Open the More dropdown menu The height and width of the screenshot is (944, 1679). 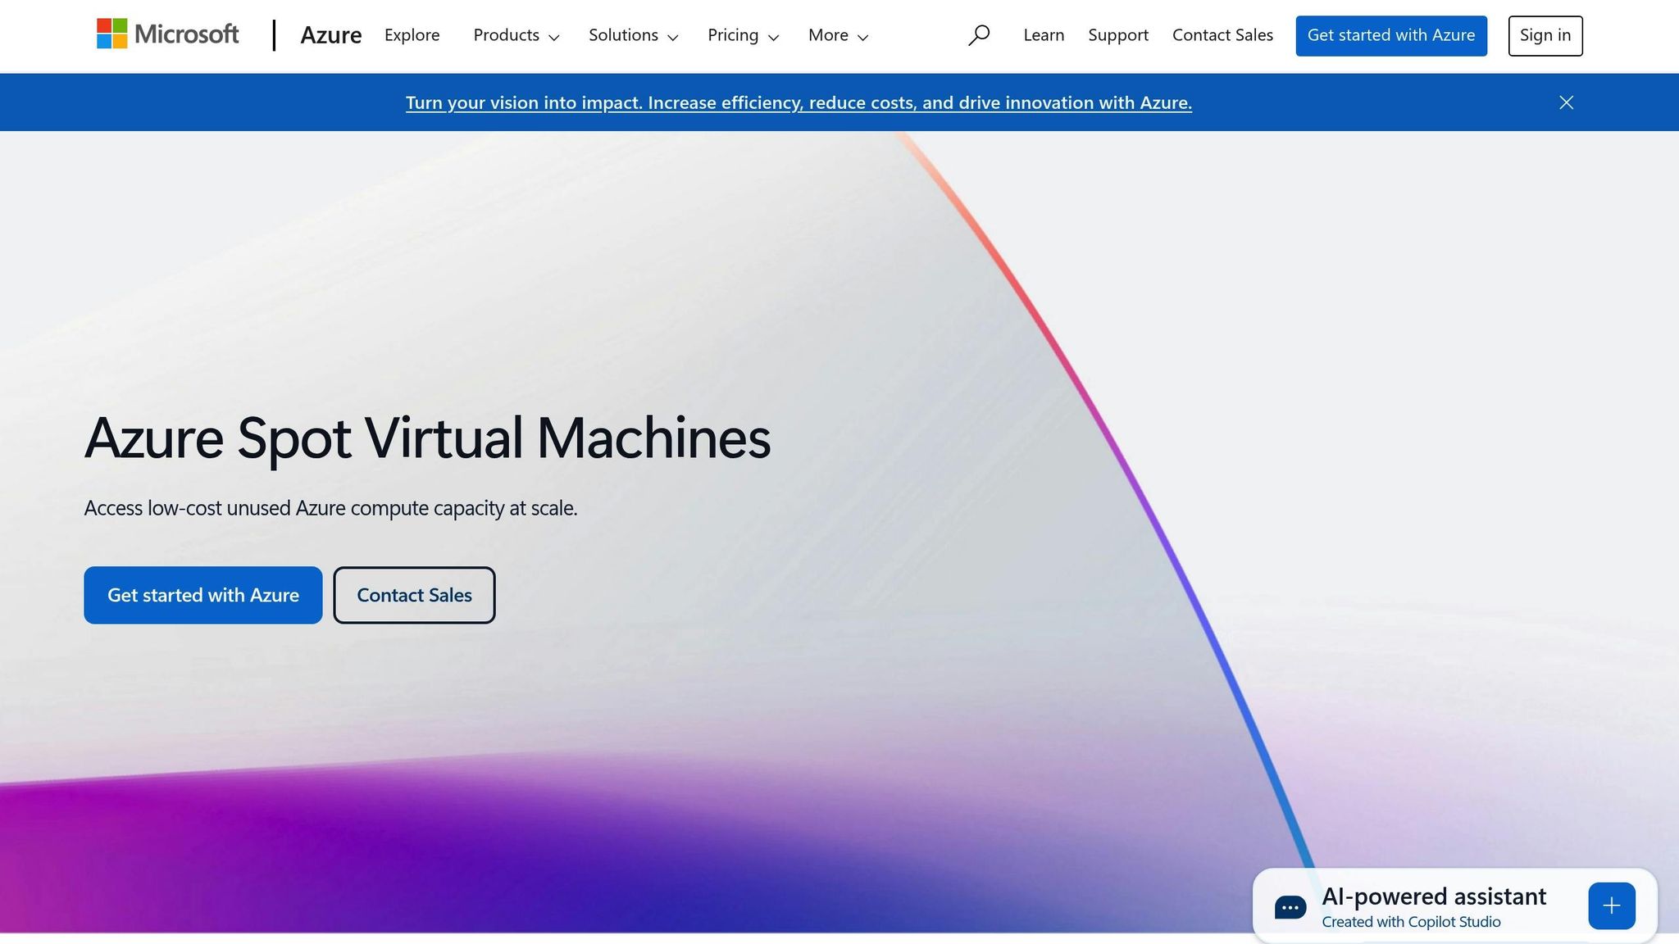(838, 35)
